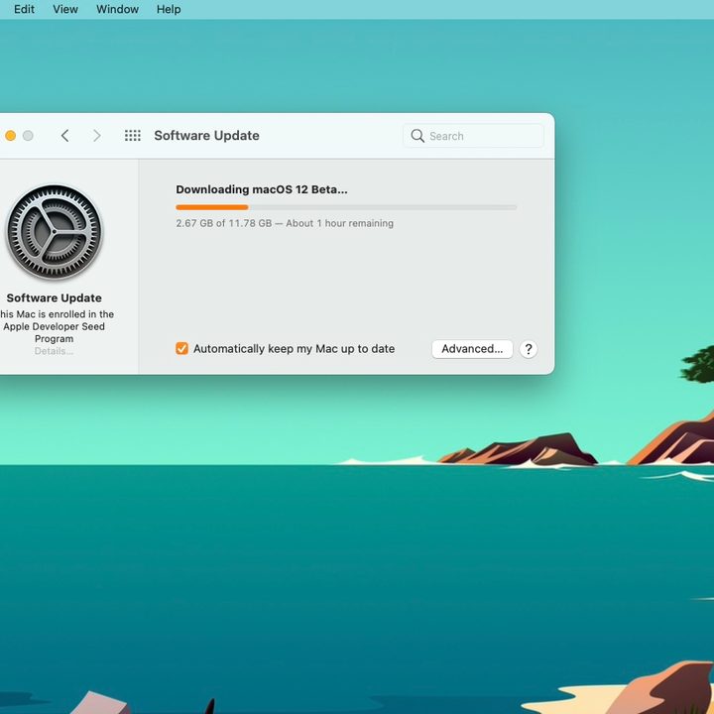Go back with the left chevron
714x714 pixels.
click(65, 136)
